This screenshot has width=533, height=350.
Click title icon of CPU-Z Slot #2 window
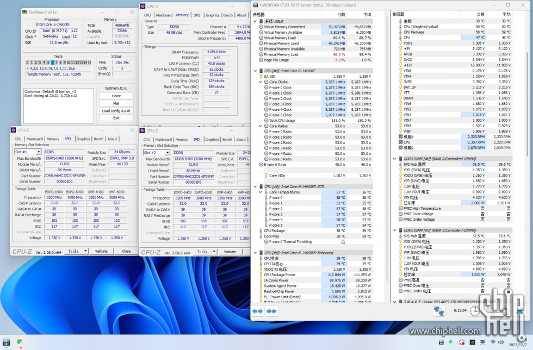(142, 130)
